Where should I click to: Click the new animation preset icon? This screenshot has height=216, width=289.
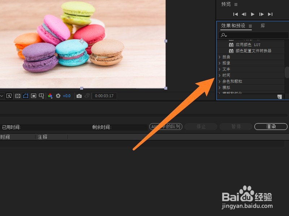pyautogui.click(x=280, y=97)
